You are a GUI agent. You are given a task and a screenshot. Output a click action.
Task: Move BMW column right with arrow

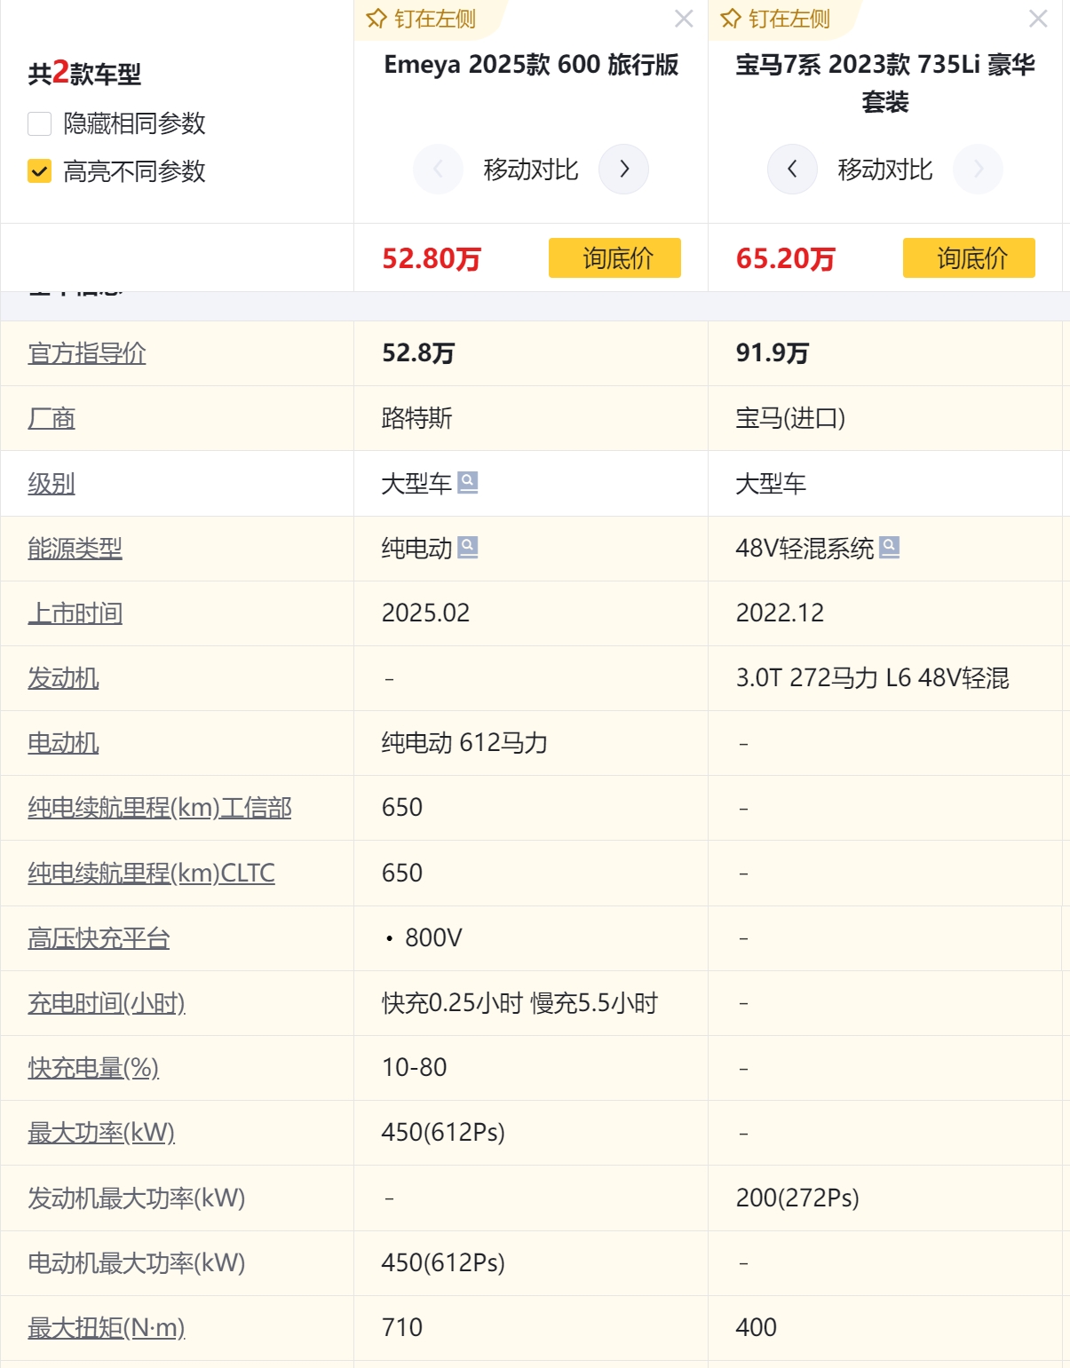pyautogui.click(x=979, y=169)
